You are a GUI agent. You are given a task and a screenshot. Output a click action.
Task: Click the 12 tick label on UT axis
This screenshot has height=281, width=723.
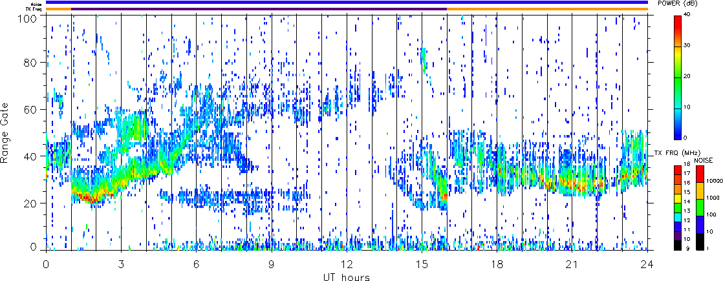pyautogui.click(x=347, y=264)
